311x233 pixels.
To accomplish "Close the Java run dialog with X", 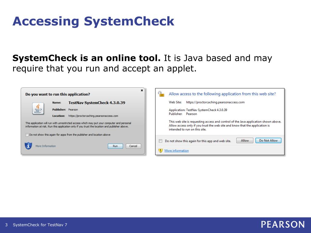I will [142, 90].
